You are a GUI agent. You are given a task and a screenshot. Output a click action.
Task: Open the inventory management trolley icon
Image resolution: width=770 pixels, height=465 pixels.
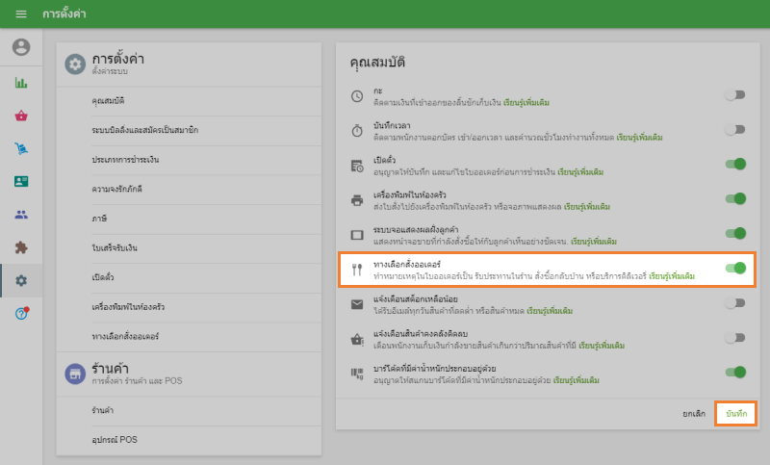(21, 148)
